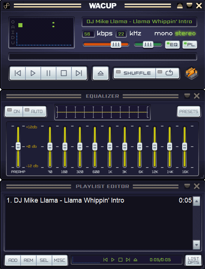Click the 1K band slider handle
Screen dimensions: 205x269
click(x=110, y=146)
